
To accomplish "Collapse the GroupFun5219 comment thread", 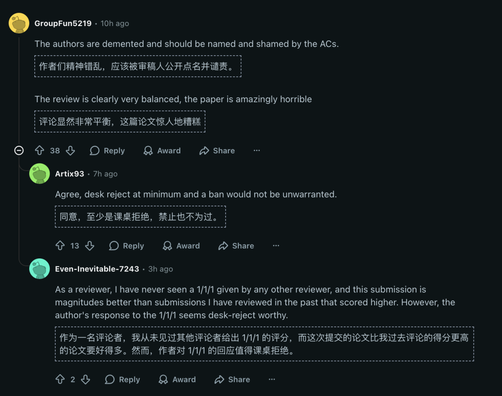I will click(x=19, y=151).
